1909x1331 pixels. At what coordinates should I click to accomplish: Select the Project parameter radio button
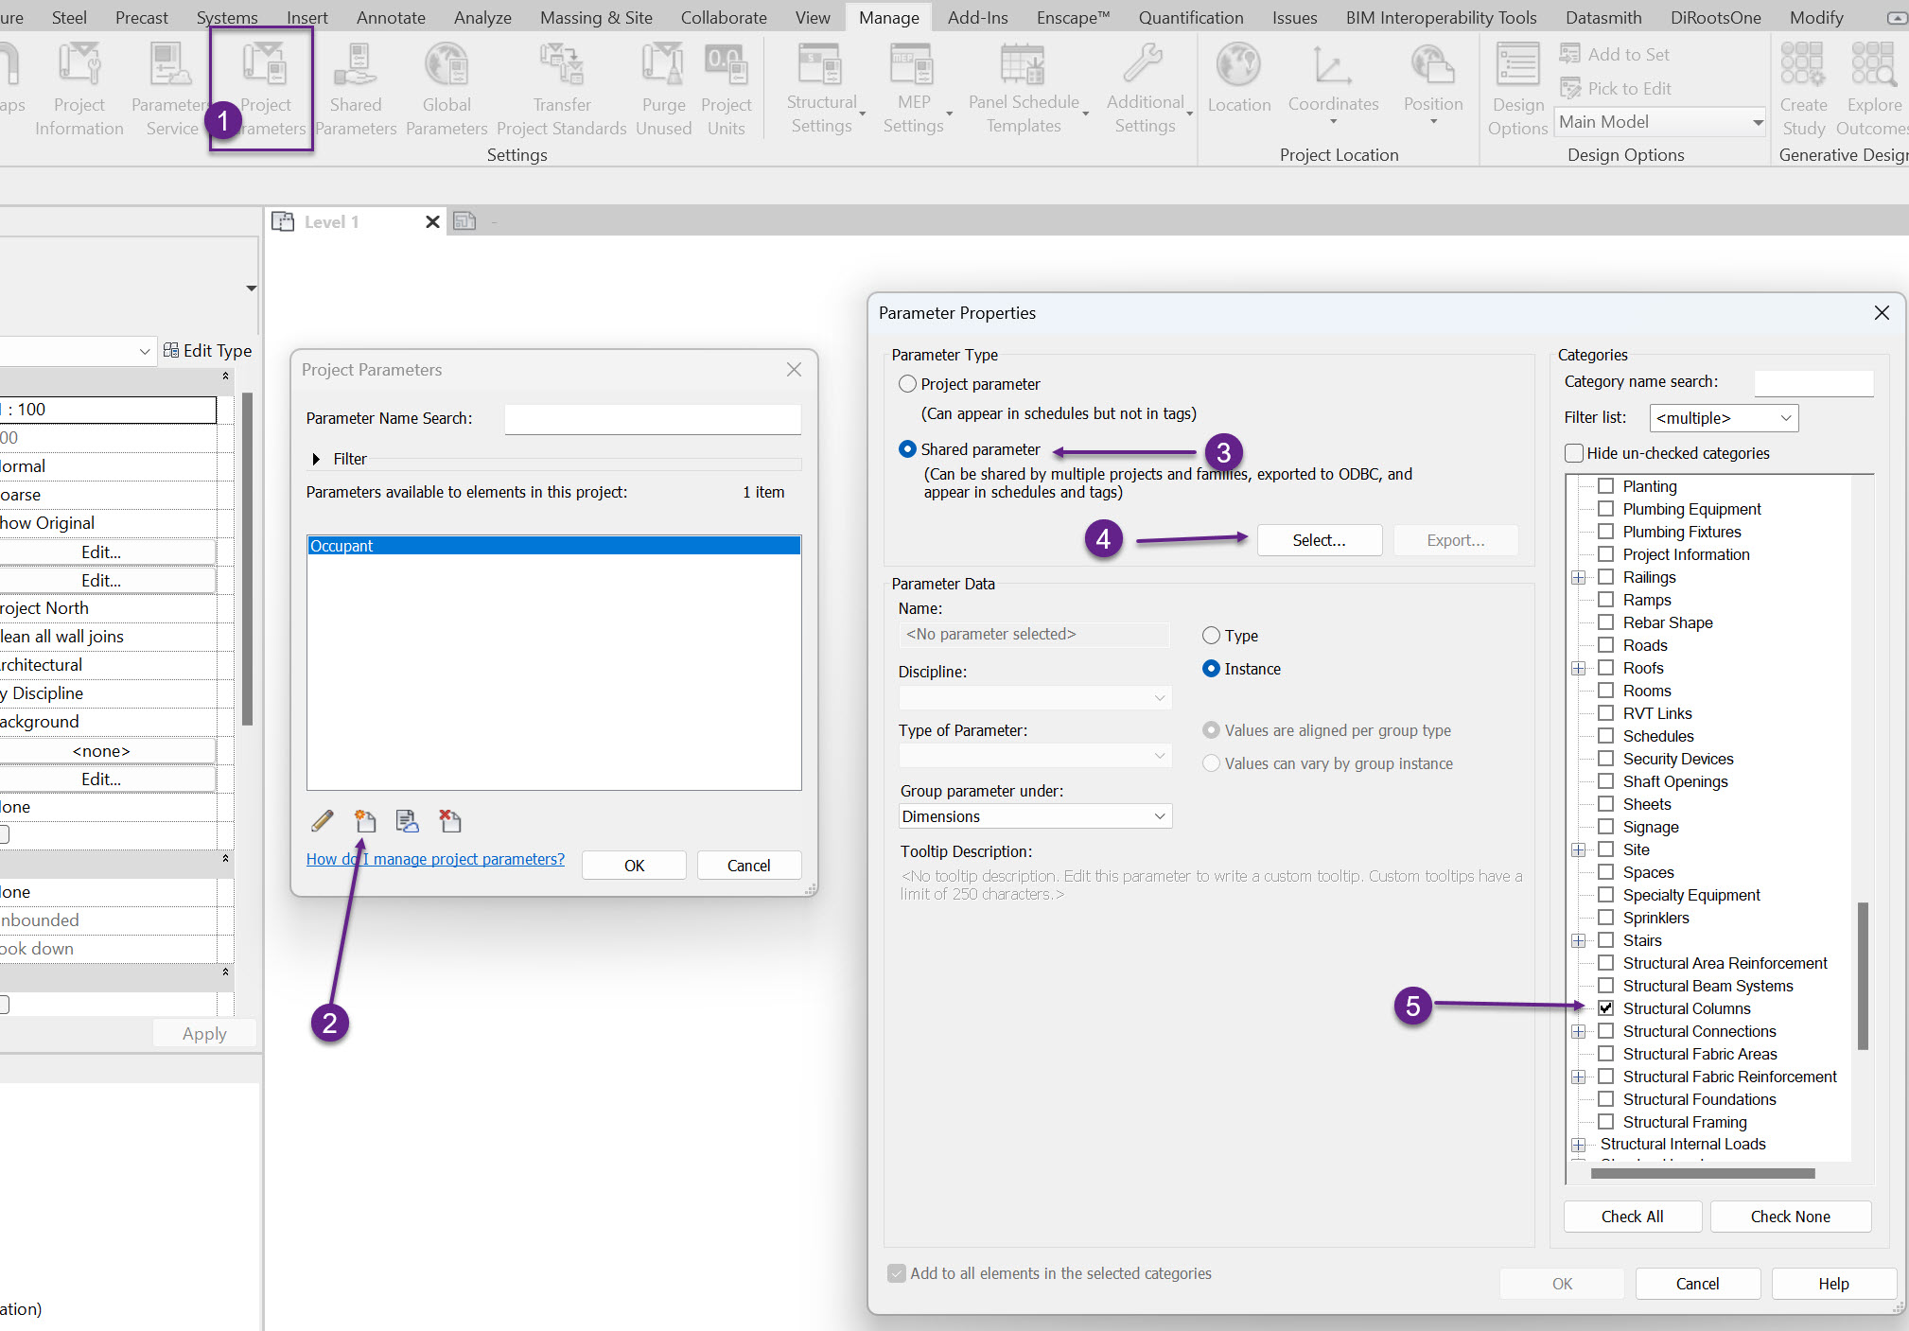[x=907, y=384]
